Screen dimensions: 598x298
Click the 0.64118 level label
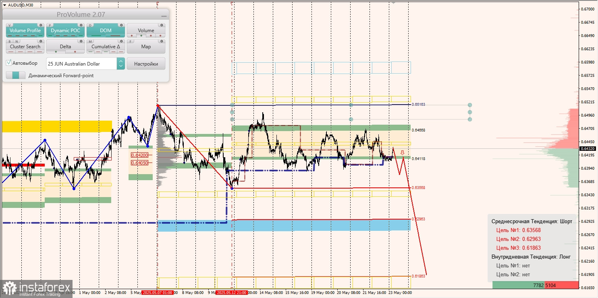coord(419,159)
